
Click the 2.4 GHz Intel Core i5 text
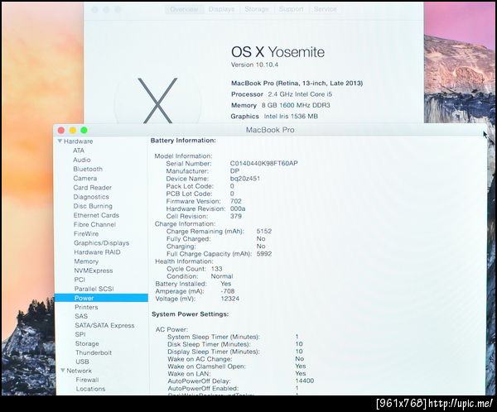pos(300,94)
